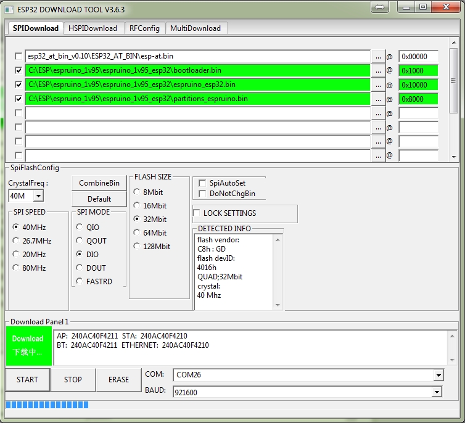Image resolution: width=465 pixels, height=423 pixels.
Task: Click browse button for espruino_esp32.bin row
Action: coord(378,84)
